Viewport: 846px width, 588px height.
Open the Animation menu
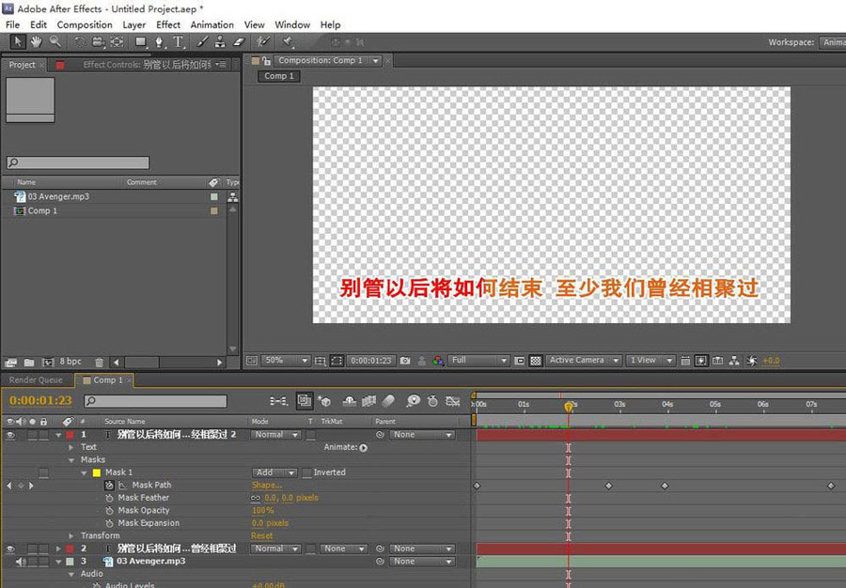tap(211, 24)
